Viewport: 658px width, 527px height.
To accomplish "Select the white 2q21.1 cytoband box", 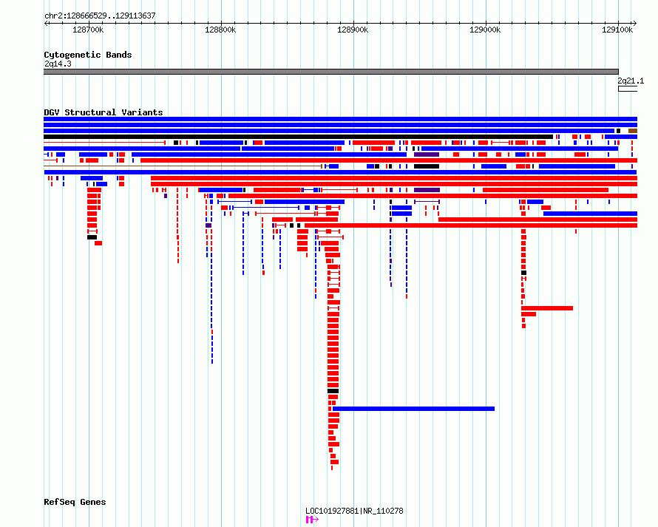I will point(628,89).
